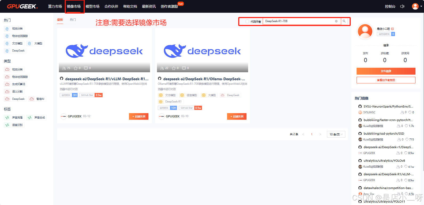Image resolution: width=424 pixels, height=205 pixels.
Task: Open the vLLM-DeepSeek-R1 card thumbnail
Action: [104, 50]
